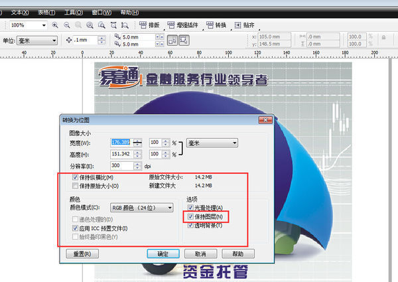Viewport: 398px width, 282px height.
Task: Click the 资金托管 text on the canvas
Action: click(216, 272)
